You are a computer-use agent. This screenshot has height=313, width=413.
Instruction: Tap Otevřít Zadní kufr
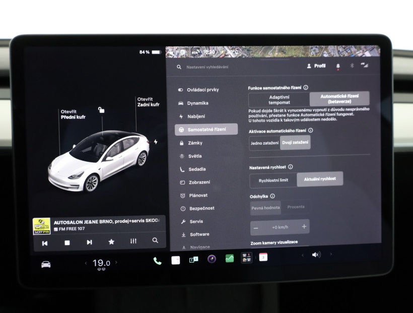pos(148,102)
